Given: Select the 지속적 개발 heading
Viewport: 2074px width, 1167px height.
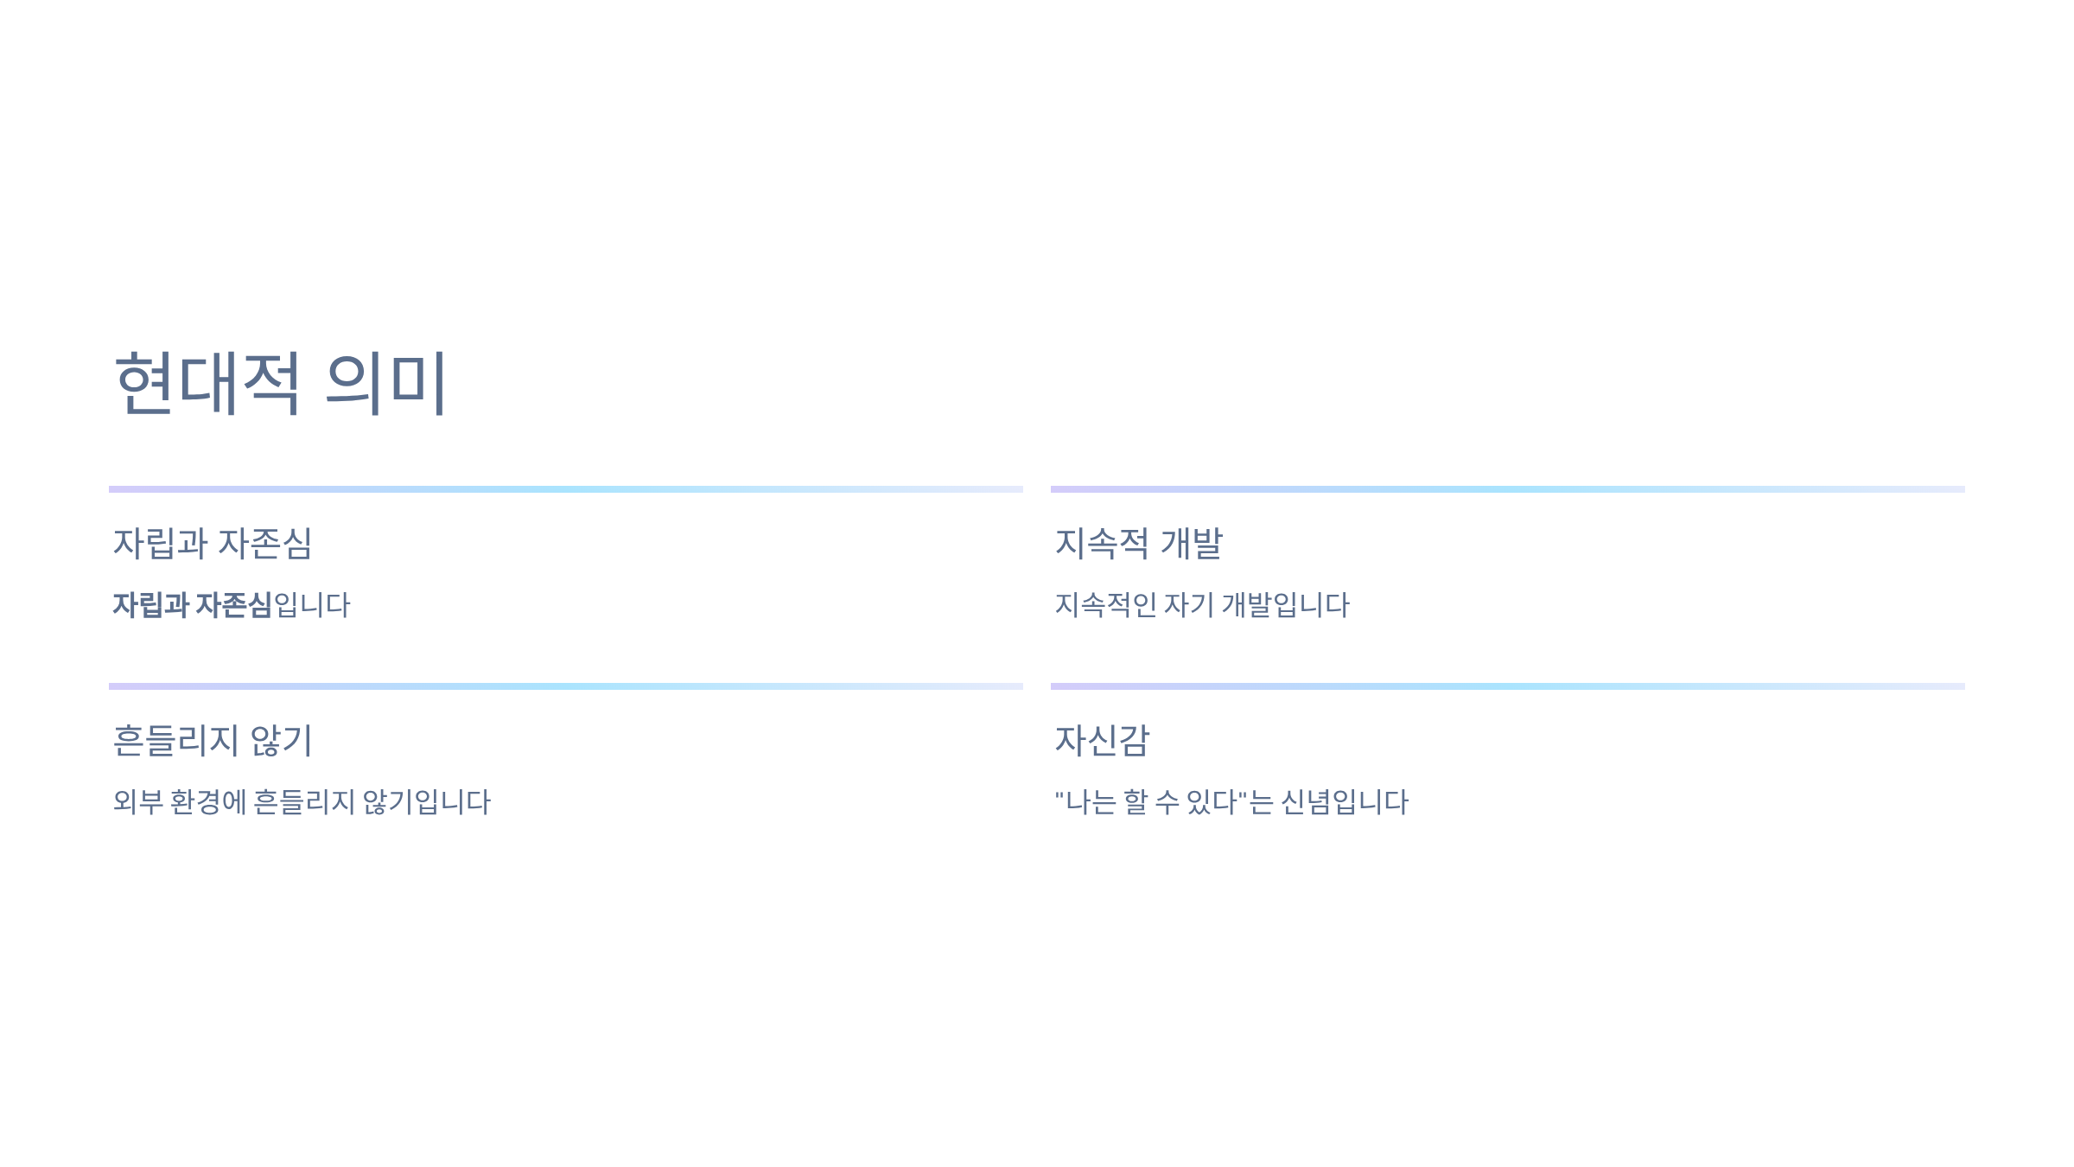Looking at the screenshot, I should click(x=1139, y=544).
